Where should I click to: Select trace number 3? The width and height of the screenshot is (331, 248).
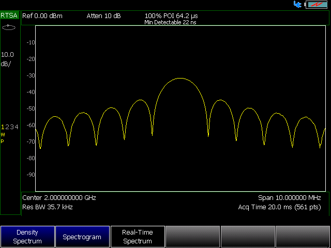(x=12, y=127)
